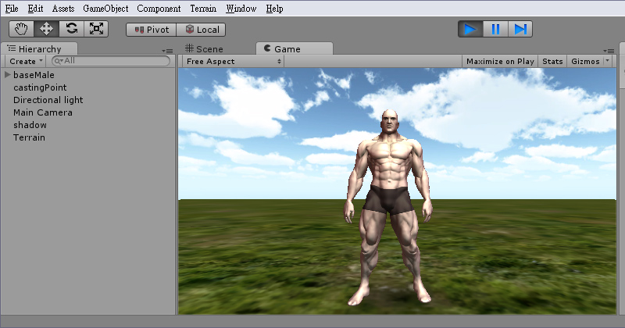This screenshot has height=328, width=625.
Task: Click the search filter magnifier icon
Action: [59, 61]
